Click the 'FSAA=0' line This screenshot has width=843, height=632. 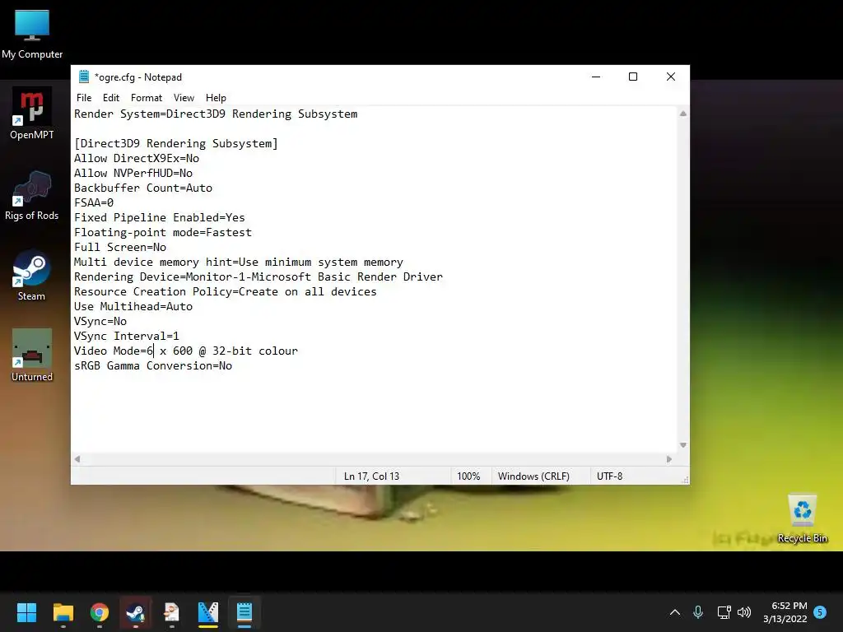[x=94, y=202]
